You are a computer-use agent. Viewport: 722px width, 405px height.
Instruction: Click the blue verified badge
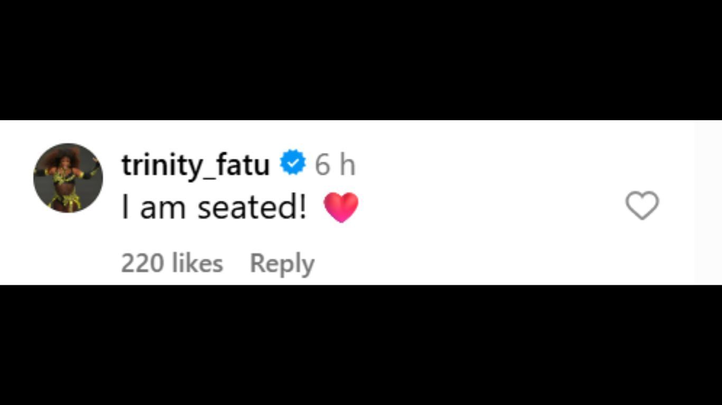click(x=292, y=163)
